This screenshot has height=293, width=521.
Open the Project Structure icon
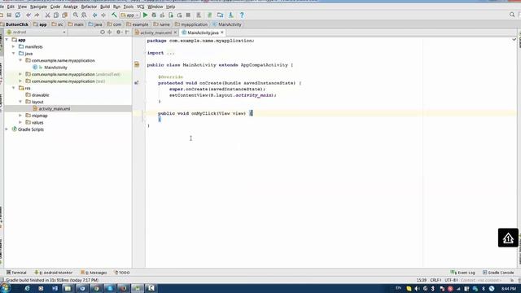[x=220, y=15]
